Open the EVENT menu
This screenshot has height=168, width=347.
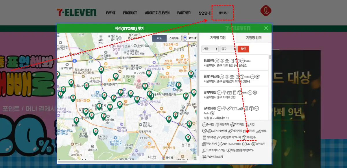coord(111,13)
